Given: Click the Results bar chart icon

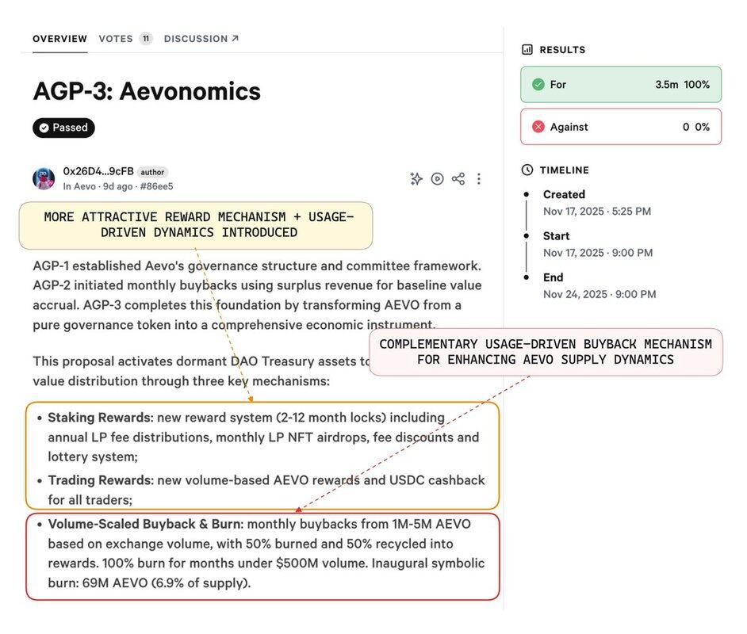Looking at the screenshot, I should point(527,50).
